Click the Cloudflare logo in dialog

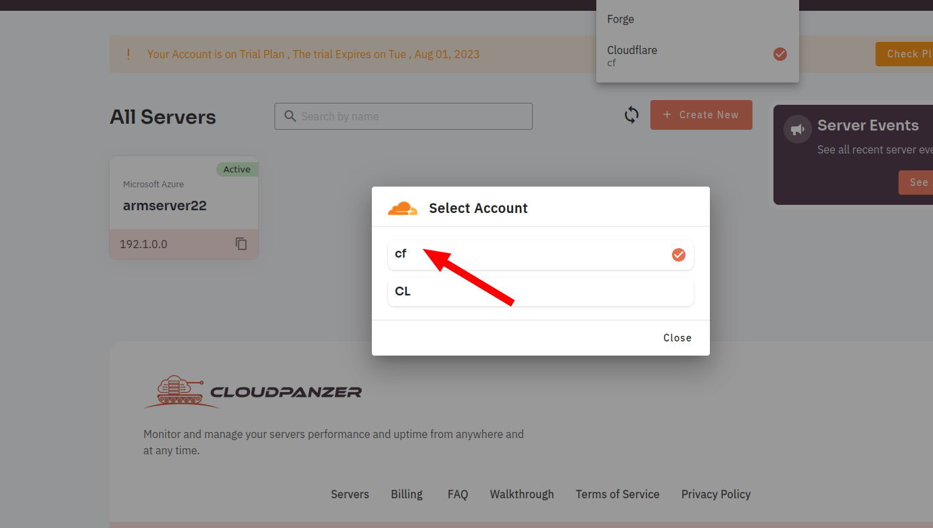pos(403,208)
